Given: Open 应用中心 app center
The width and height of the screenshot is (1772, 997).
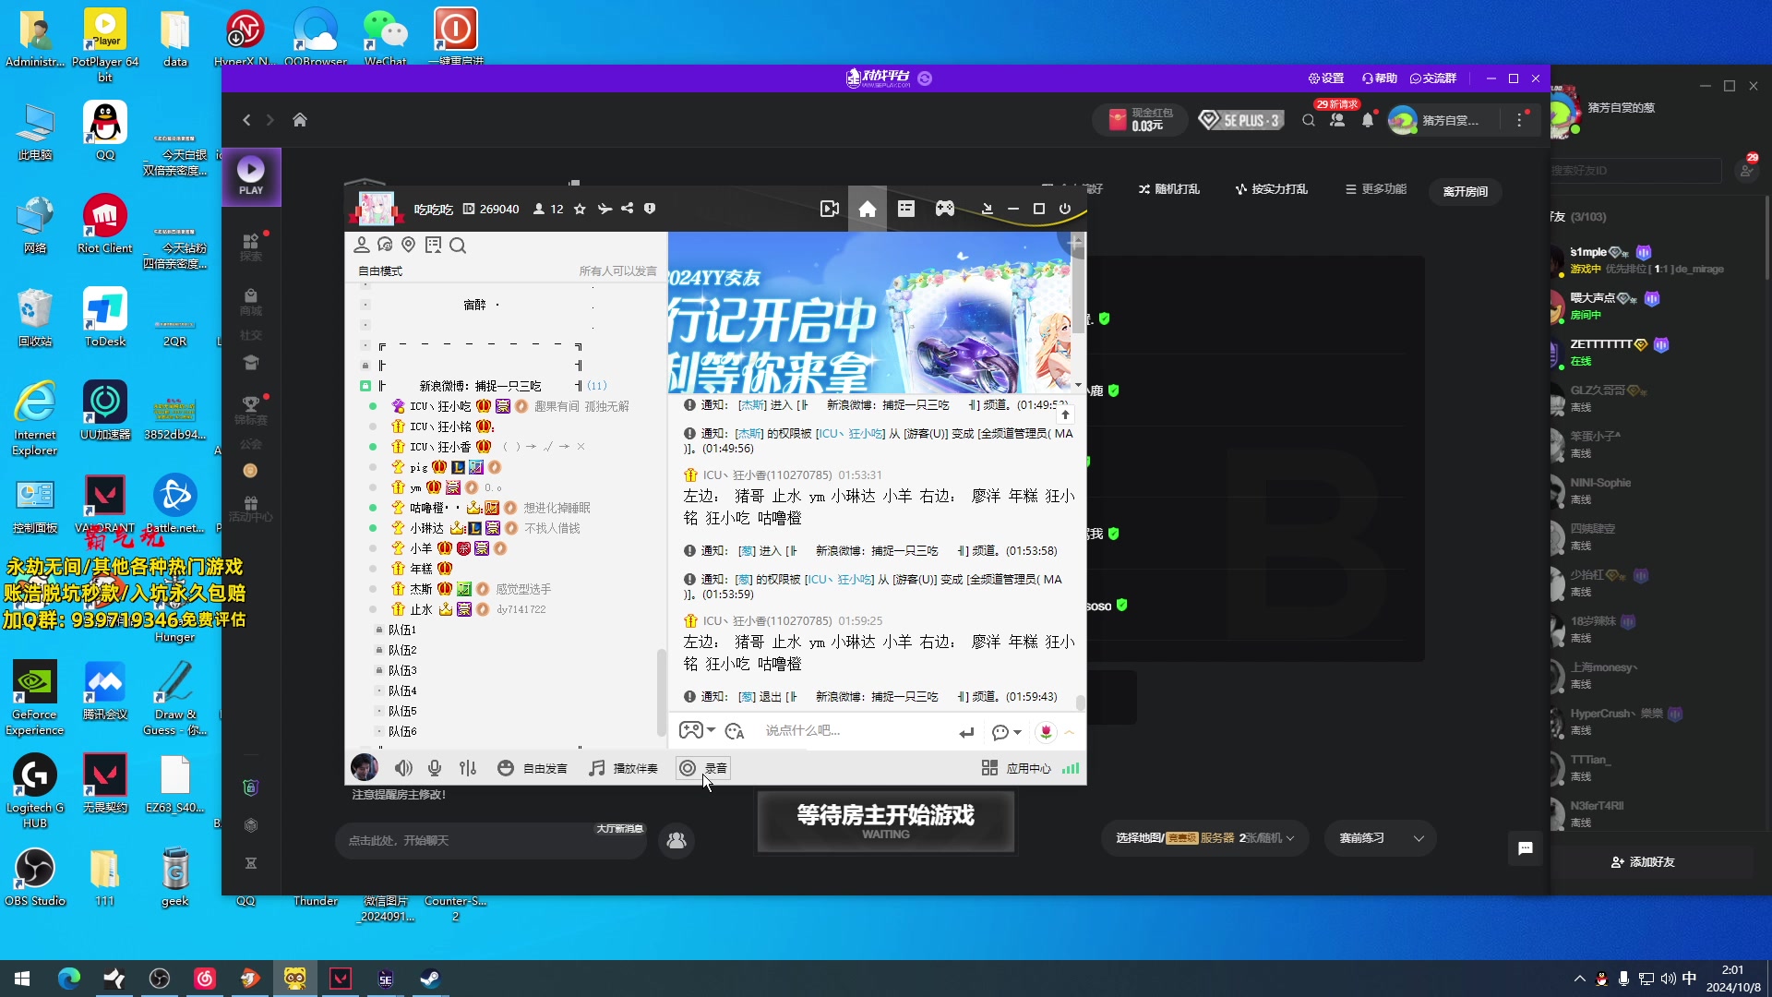Looking at the screenshot, I should [x=1015, y=768].
